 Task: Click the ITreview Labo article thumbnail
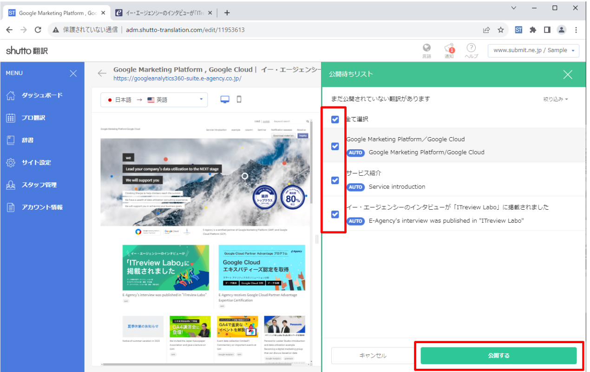coord(166,268)
